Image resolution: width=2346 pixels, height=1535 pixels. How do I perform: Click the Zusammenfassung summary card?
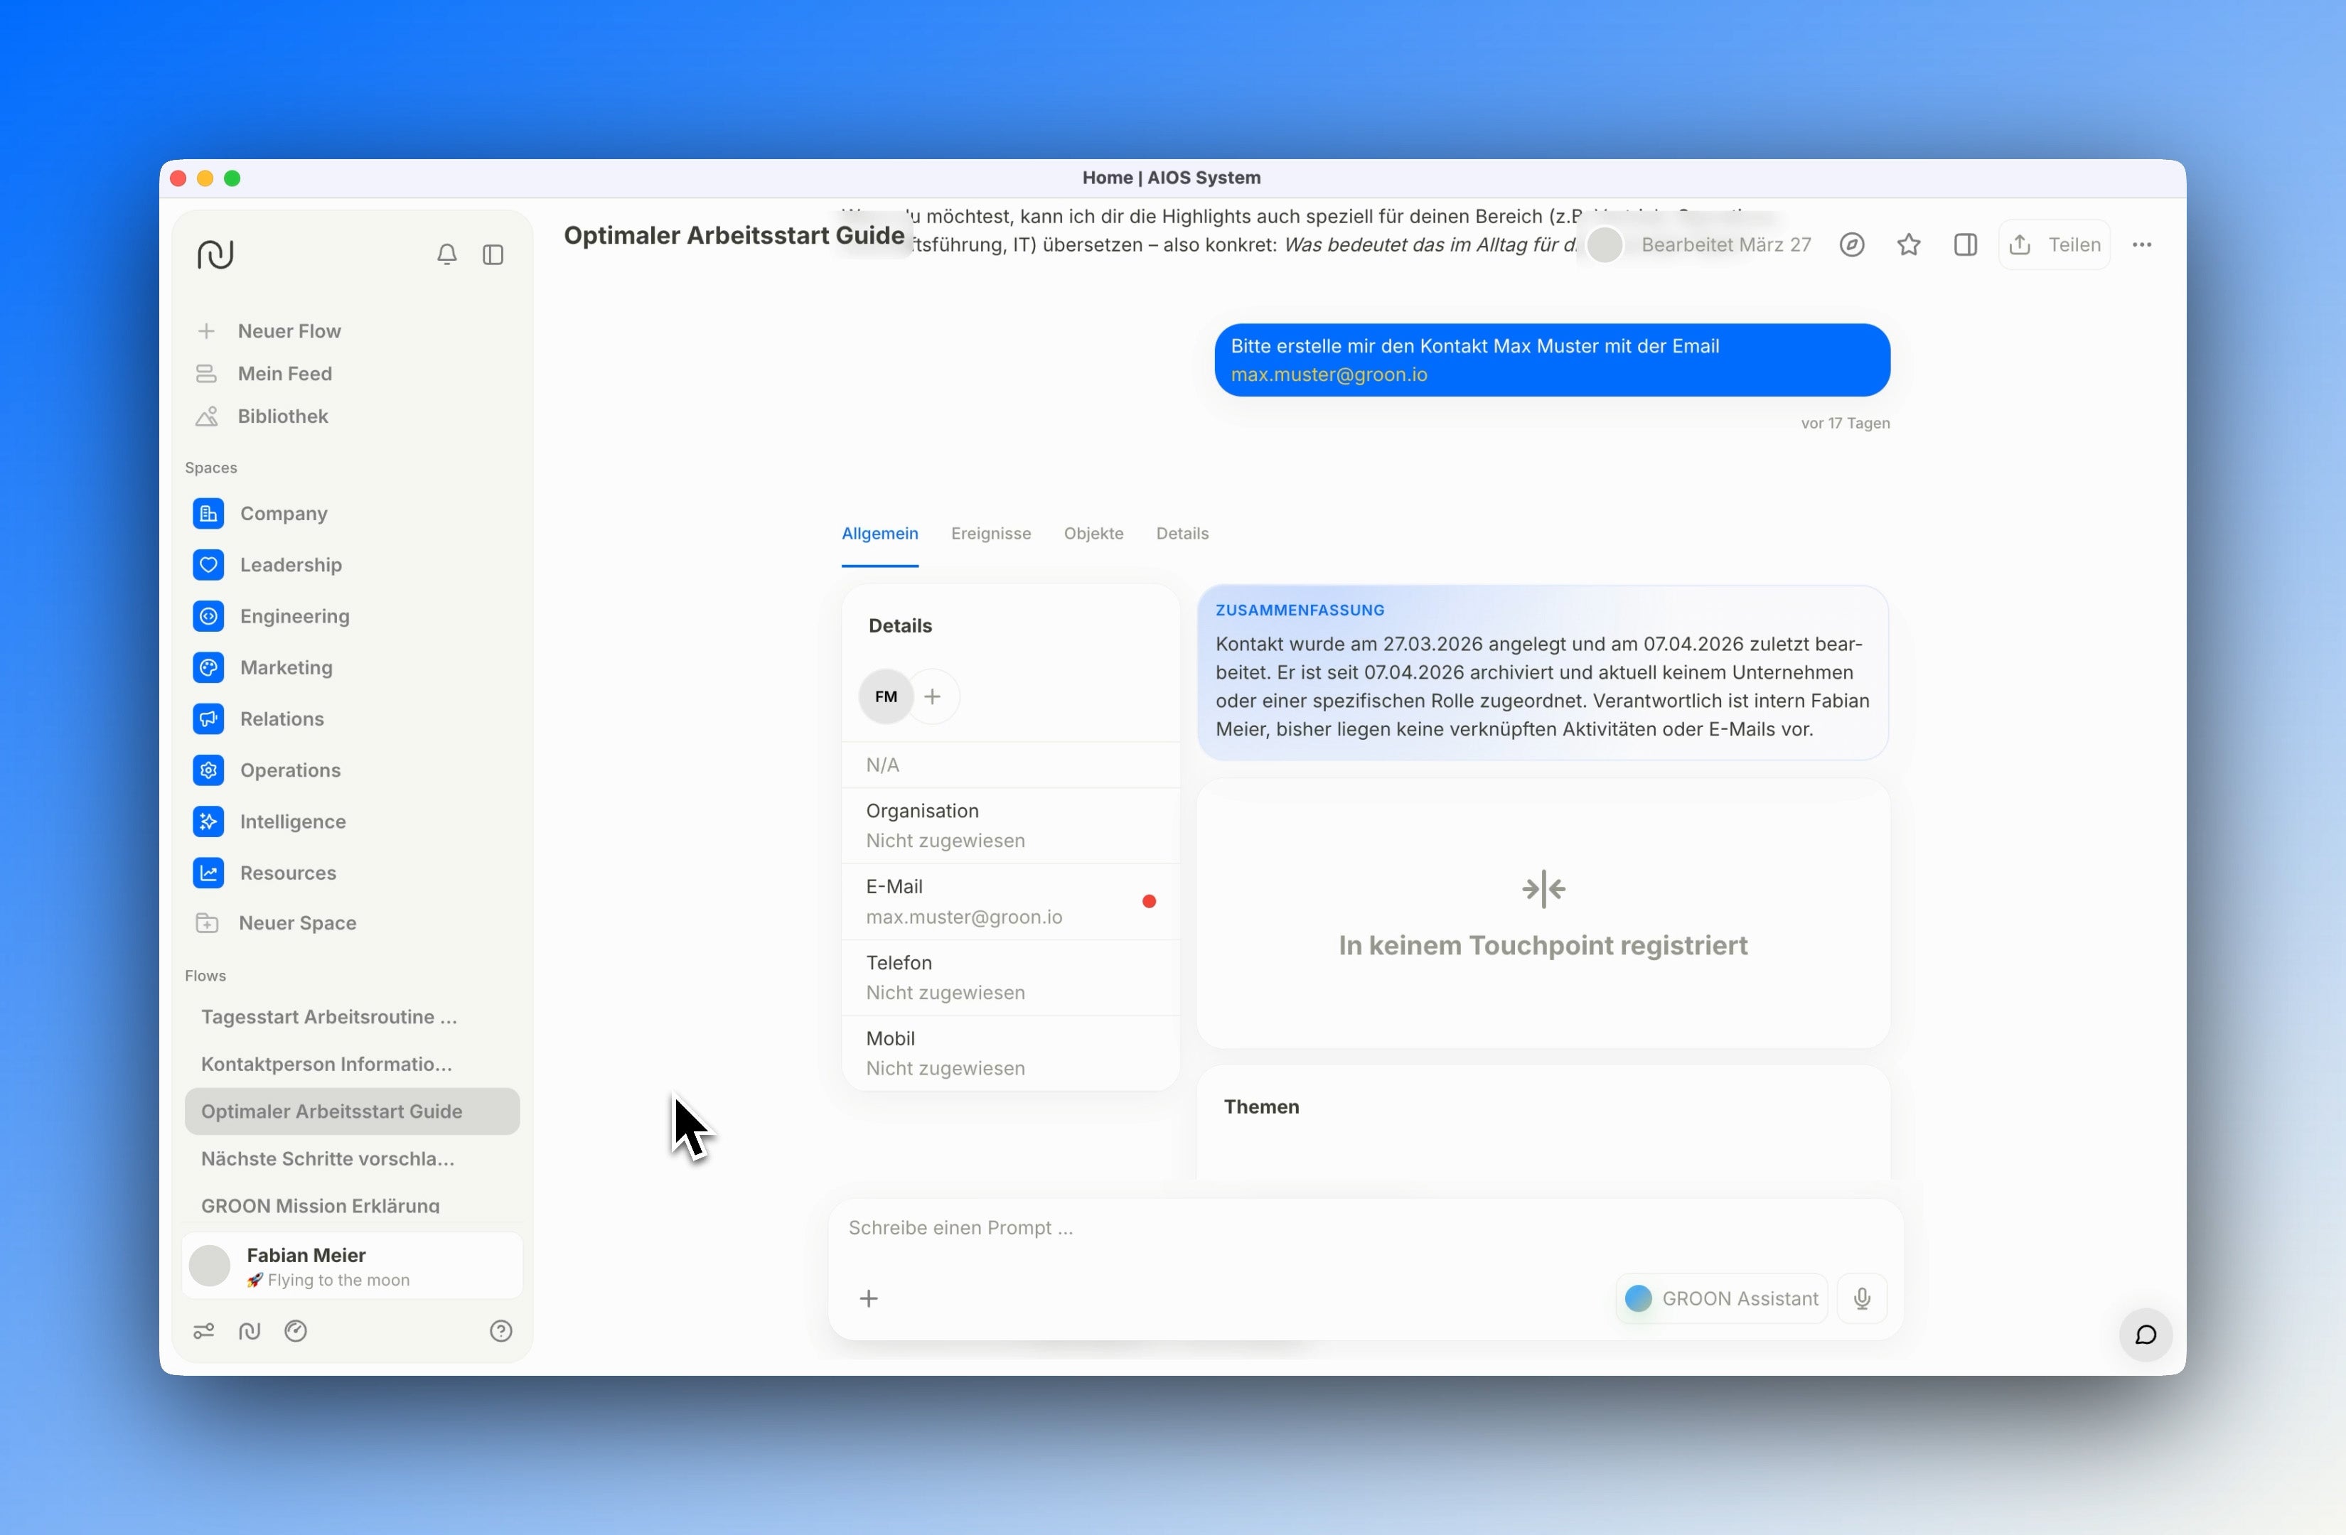pos(1543,673)
